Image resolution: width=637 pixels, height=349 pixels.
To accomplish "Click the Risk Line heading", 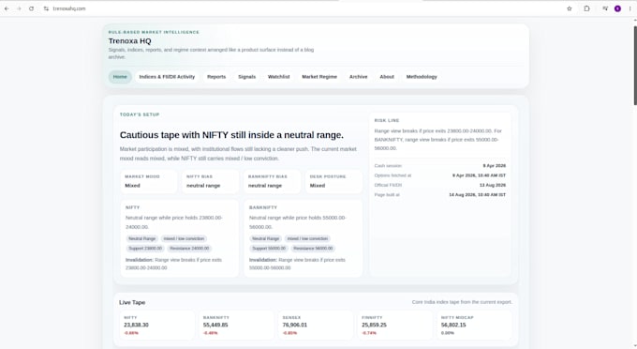I will (387, 120).
